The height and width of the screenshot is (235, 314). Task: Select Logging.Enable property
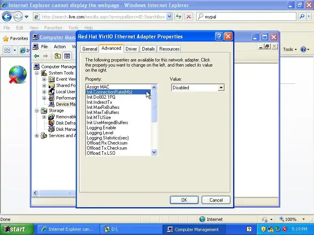pyautogui.click(x=118, y=128)
